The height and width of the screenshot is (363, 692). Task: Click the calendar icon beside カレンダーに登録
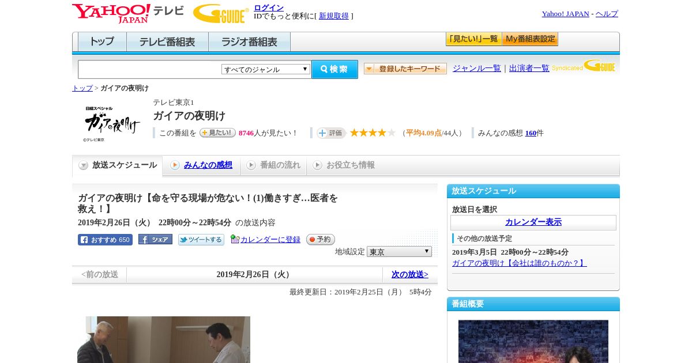coord(235,239)
